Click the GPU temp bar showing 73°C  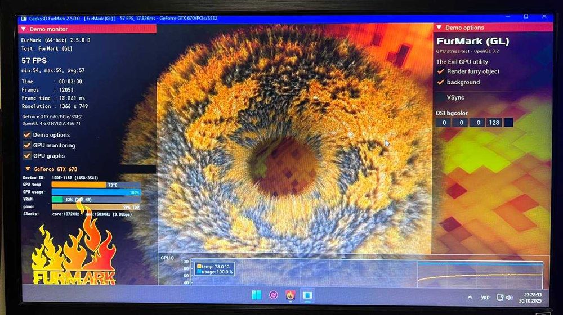coord(96,184)
